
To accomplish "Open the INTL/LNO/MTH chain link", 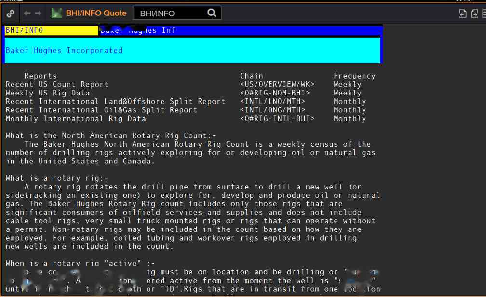I will click(273, 101).
